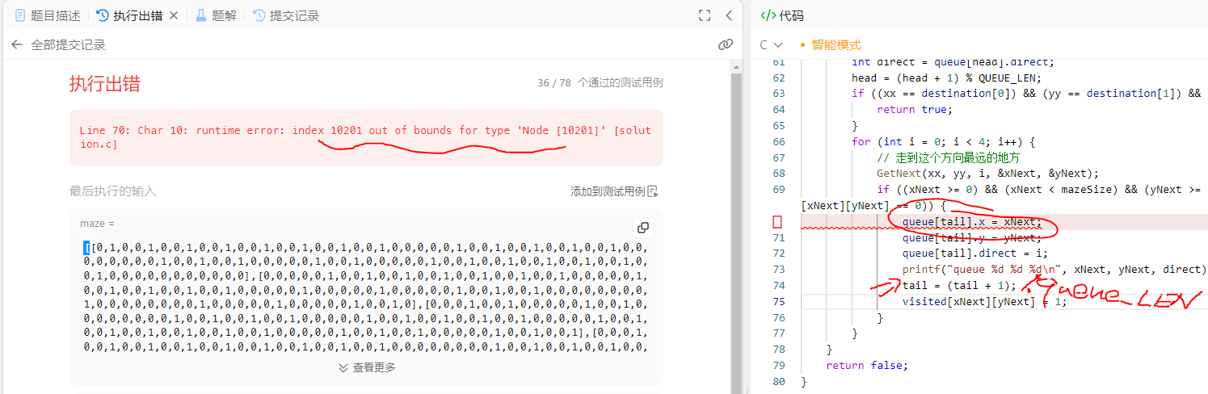
Task: Click the 最后执行的输入 label
Action: coord(112,191)
